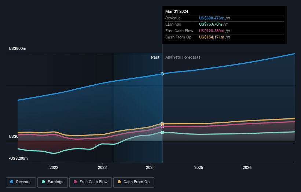Screen dimensions: 301x192
Task: Click the -US$200m y-axis label
Action: tap(18, 158)
